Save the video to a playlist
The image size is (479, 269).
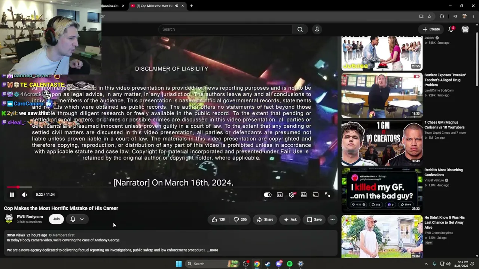(314, 219)
